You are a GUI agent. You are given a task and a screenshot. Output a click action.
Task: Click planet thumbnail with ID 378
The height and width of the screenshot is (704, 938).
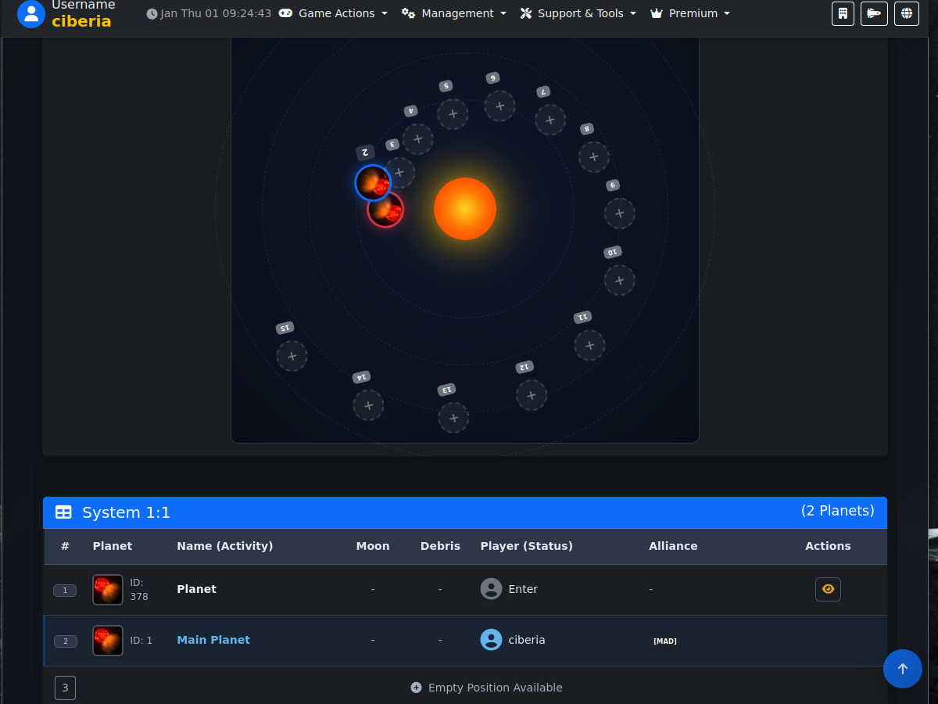(108, 590)
